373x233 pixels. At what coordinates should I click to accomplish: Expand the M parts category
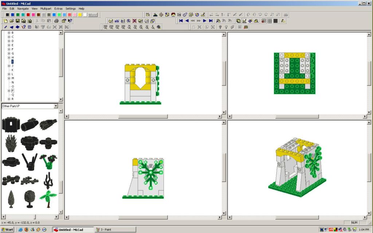pyautogui.click(x=9, y=78)
